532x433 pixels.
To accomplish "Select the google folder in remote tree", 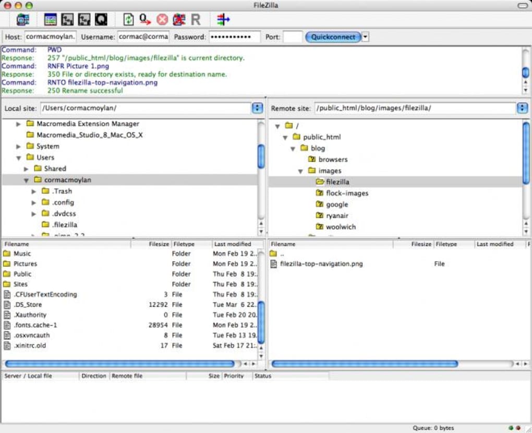I will (x=338, y=204).
